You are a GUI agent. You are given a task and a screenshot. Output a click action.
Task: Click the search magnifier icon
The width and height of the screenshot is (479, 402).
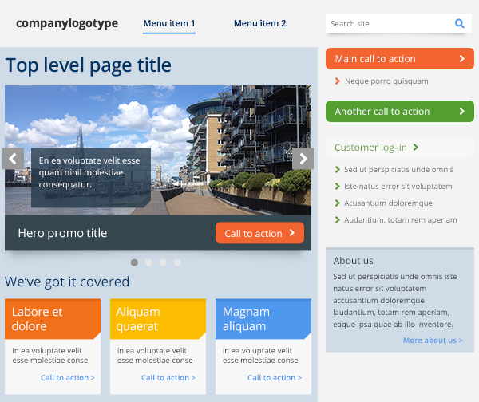460,23
